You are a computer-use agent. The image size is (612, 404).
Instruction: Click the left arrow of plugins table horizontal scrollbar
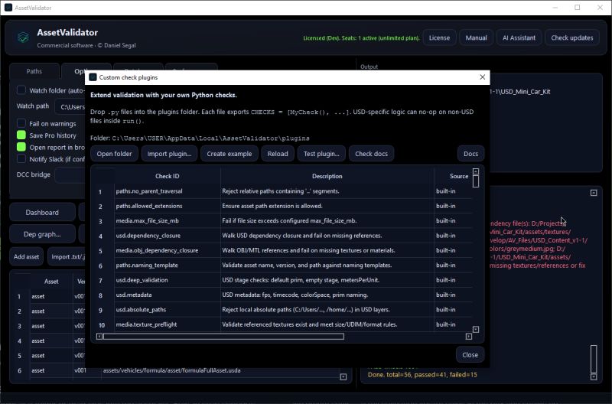[x=99, y=336]
